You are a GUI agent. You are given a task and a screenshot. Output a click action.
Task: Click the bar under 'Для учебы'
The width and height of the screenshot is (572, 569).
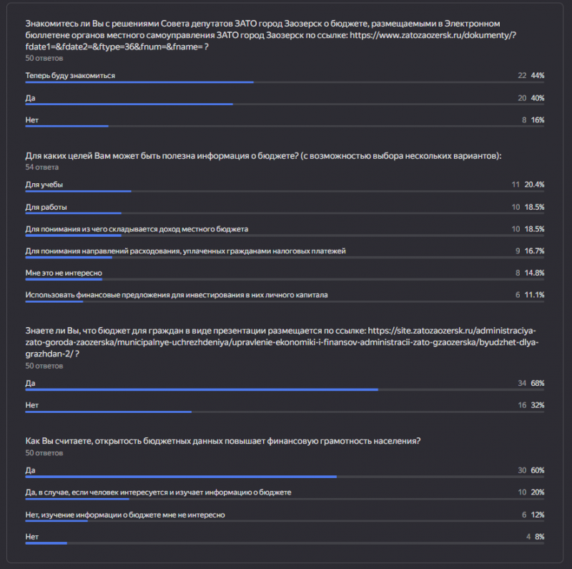78,192
